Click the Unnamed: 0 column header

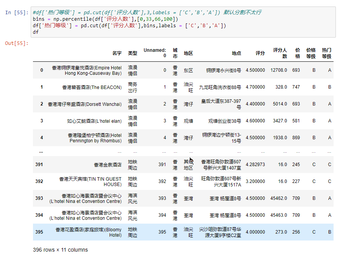point(155,53)
